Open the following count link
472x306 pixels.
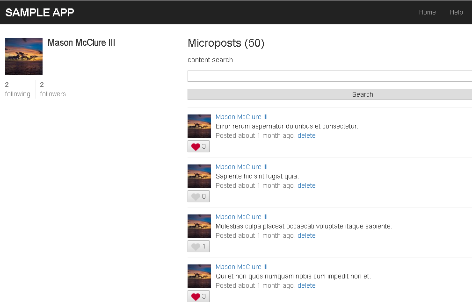click(x=17, y=89)
